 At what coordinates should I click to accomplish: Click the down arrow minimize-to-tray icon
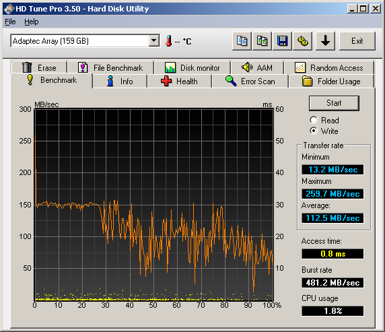[x=325, y=41]
